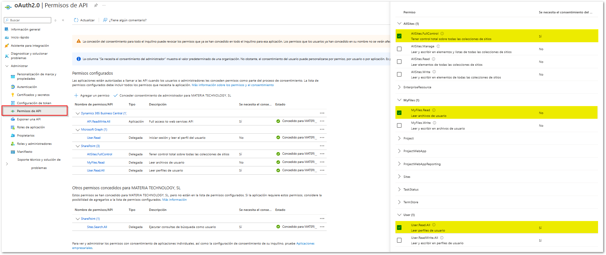Click the Información general sidebar icon
Screen dimensions: 606x255
point(7,29)
